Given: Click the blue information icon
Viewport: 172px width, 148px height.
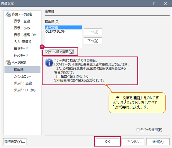Looking at the screenshot, I should tap(49, 63).
